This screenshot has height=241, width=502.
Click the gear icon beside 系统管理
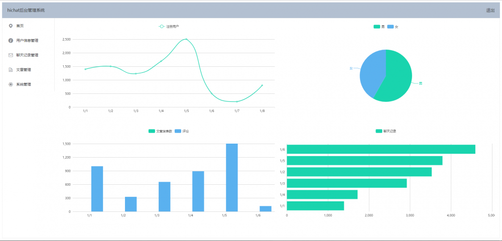click(x=11, y=84)
